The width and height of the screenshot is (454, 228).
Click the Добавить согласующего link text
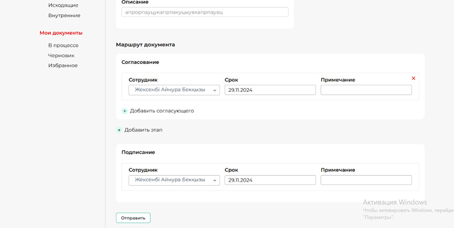coord(162,111)
